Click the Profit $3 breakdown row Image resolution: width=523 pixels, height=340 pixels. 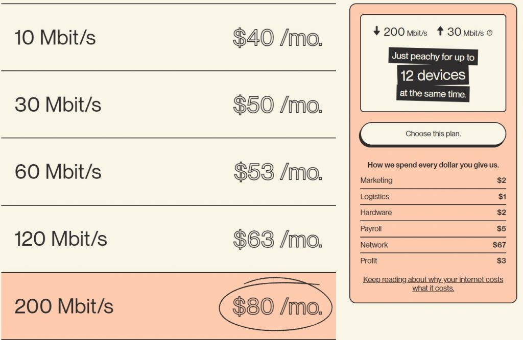(x=433, y=261)
